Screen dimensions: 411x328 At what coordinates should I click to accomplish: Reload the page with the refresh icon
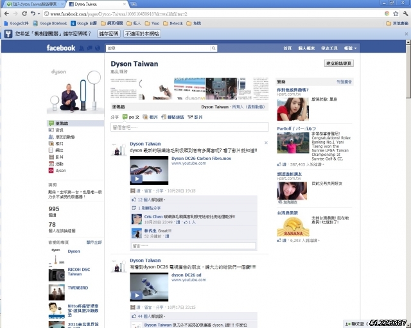click(24, 13)
